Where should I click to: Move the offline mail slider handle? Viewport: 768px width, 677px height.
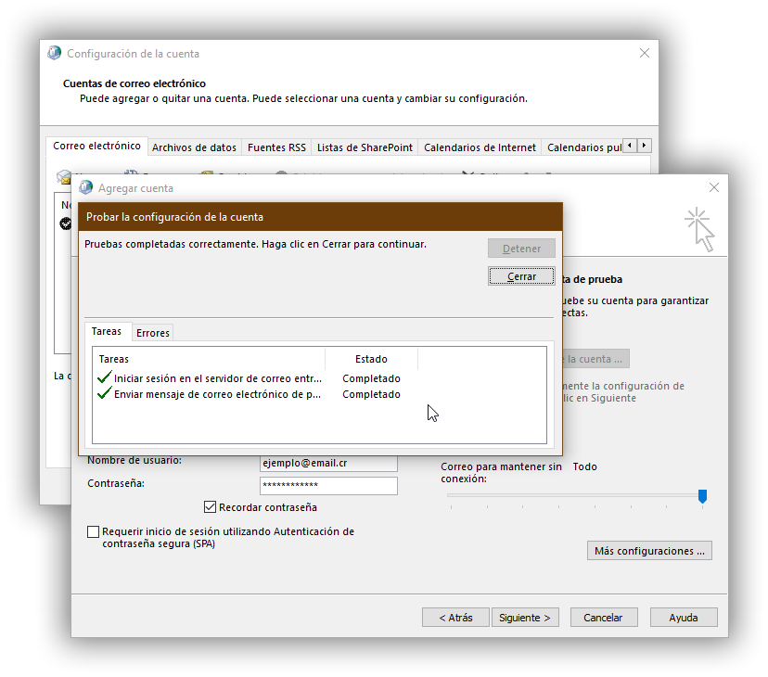click(x=701, y=498)
